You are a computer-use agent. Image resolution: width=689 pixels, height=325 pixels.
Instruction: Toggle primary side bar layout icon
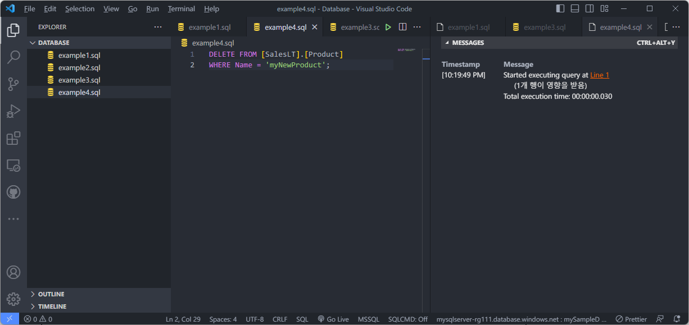pos(560,8)
